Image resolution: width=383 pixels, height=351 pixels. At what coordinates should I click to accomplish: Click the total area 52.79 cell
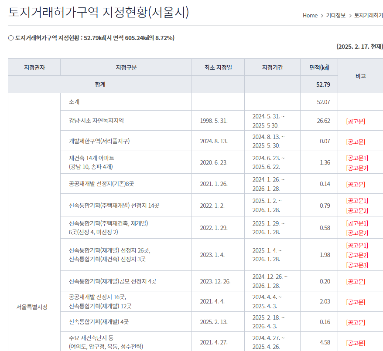[x=319, y=84]
